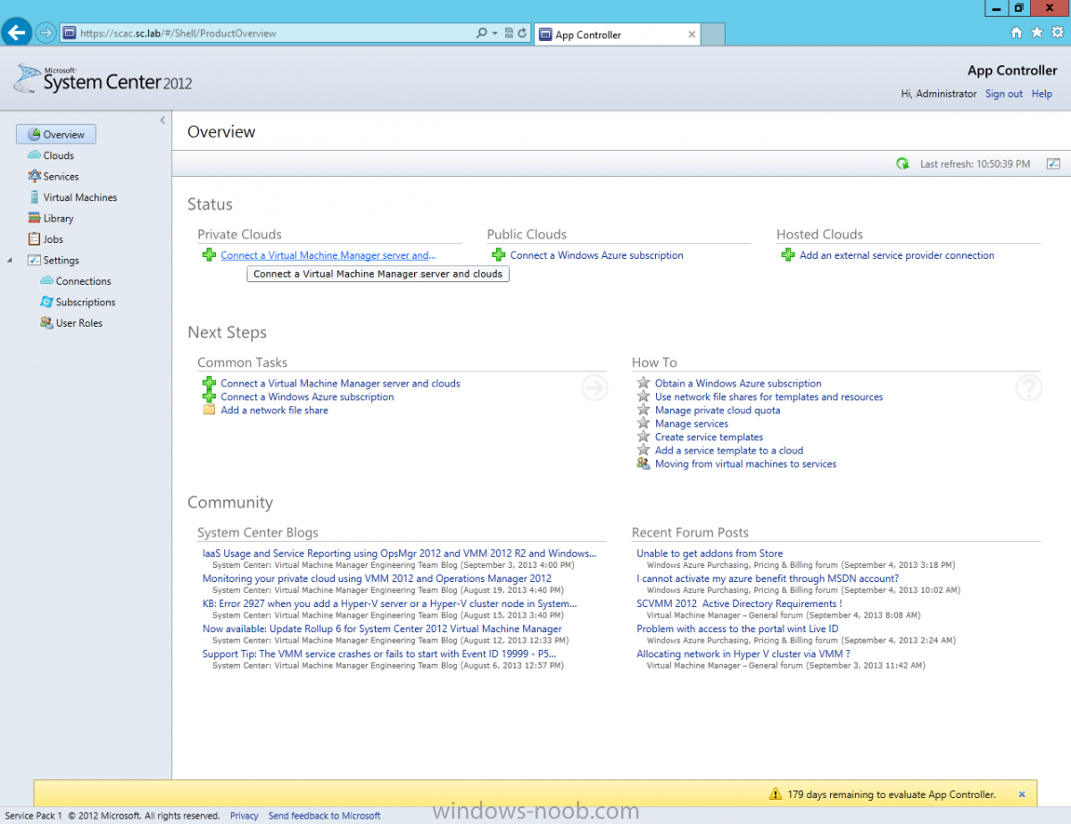The width and height of the screenshot is (1071, 824).
Task: Open Allocating network in Hyper V cluster post
Action: click(743, 653)
